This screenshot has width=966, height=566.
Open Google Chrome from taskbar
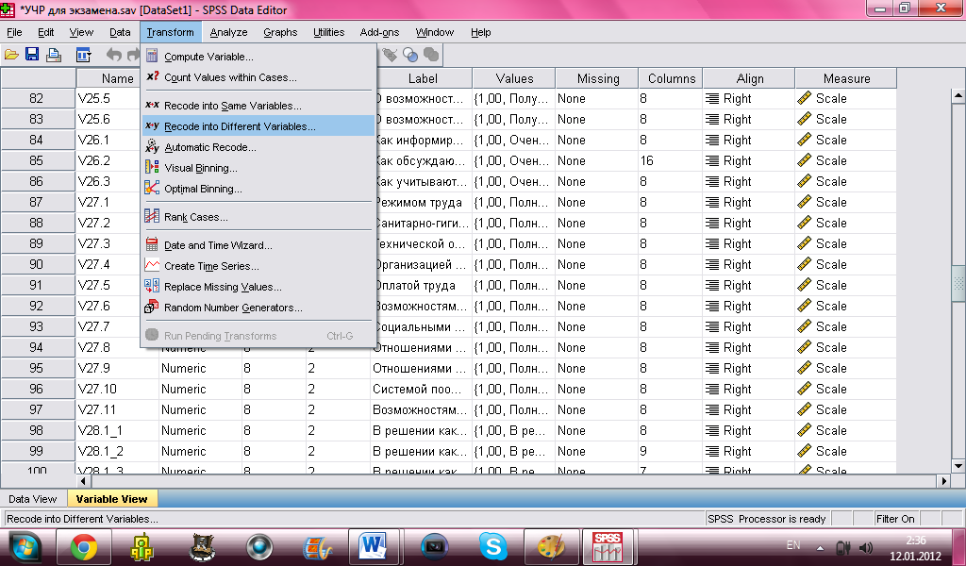[84, 547]
